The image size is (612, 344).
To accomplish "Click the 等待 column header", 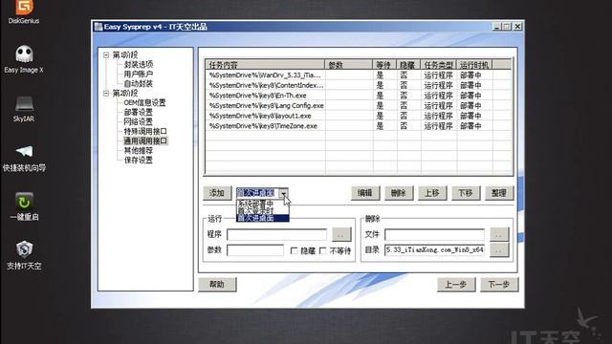I will 384,65.
